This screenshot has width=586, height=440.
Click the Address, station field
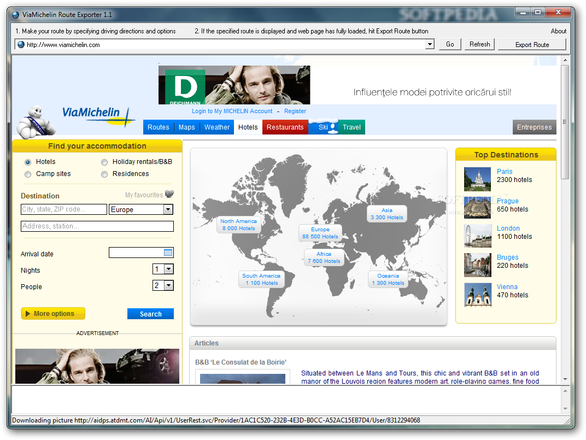(x=97, y=226)
